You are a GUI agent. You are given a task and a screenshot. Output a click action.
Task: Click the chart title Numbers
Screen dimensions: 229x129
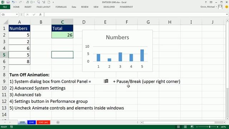tap(117, 37)
